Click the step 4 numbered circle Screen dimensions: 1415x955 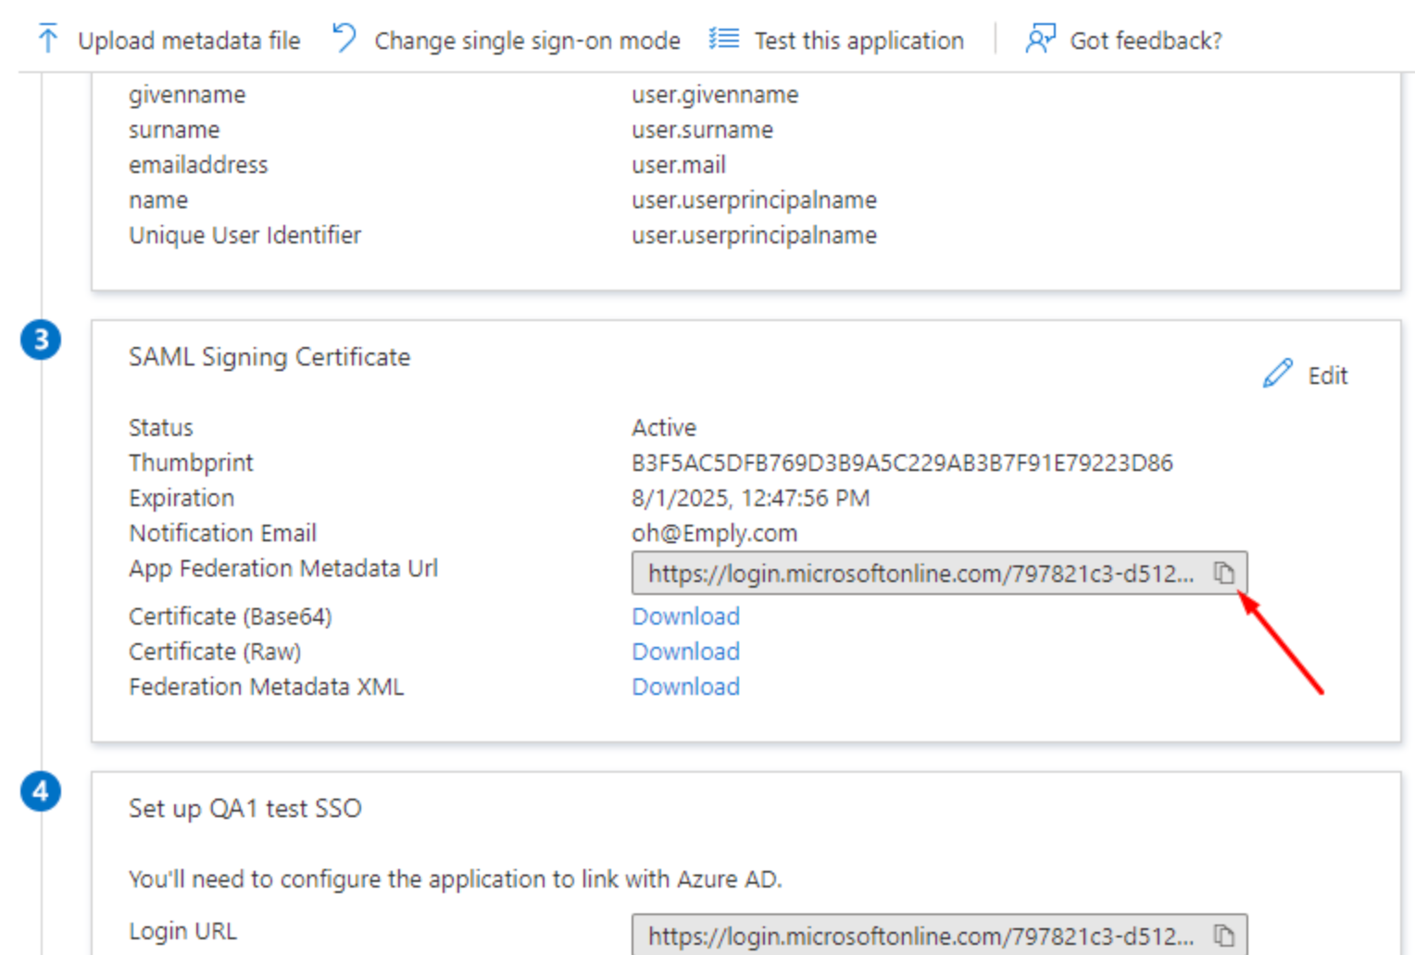(41, 792)
